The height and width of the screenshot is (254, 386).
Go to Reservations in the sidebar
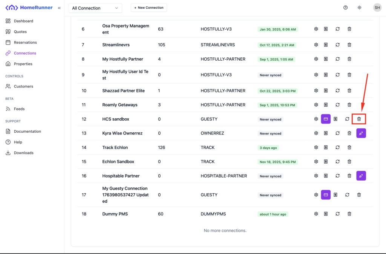[x=25, y=43]
